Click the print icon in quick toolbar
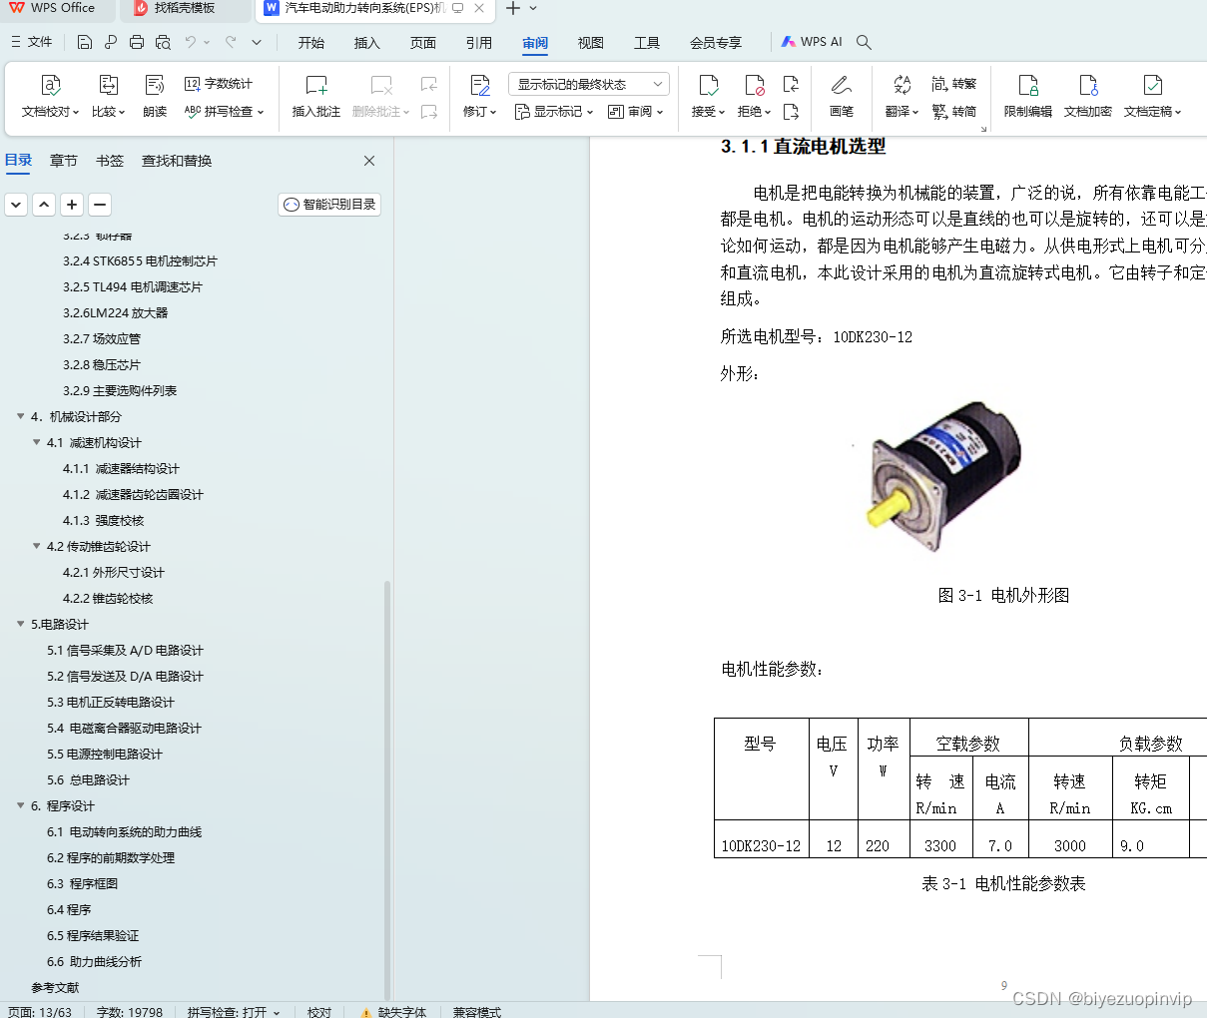This screenshot has height=1018, width=1207. 137,42
